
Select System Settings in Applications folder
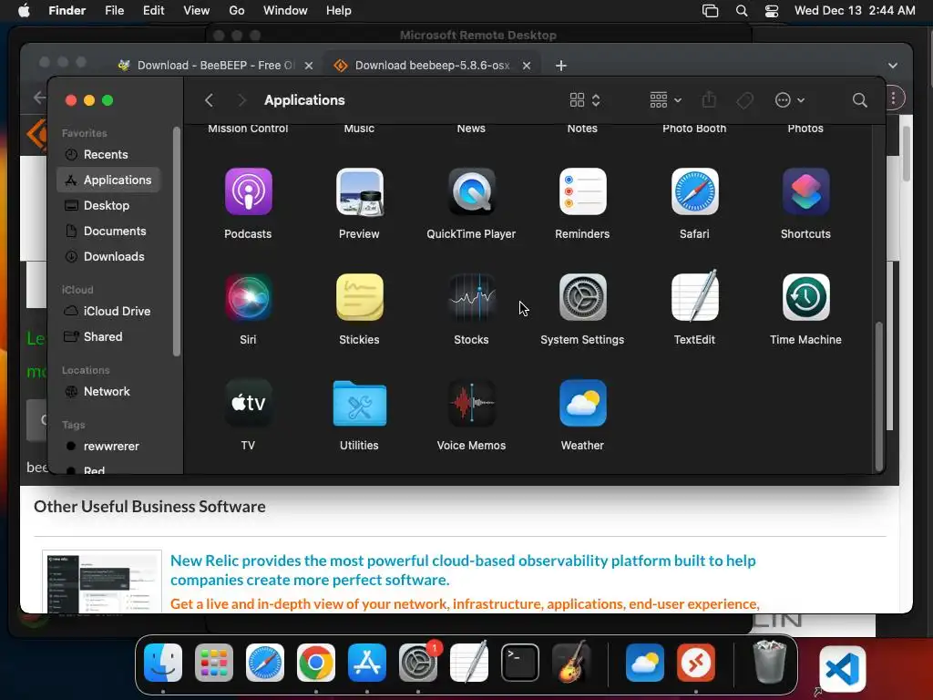click(x=582, y=297)
